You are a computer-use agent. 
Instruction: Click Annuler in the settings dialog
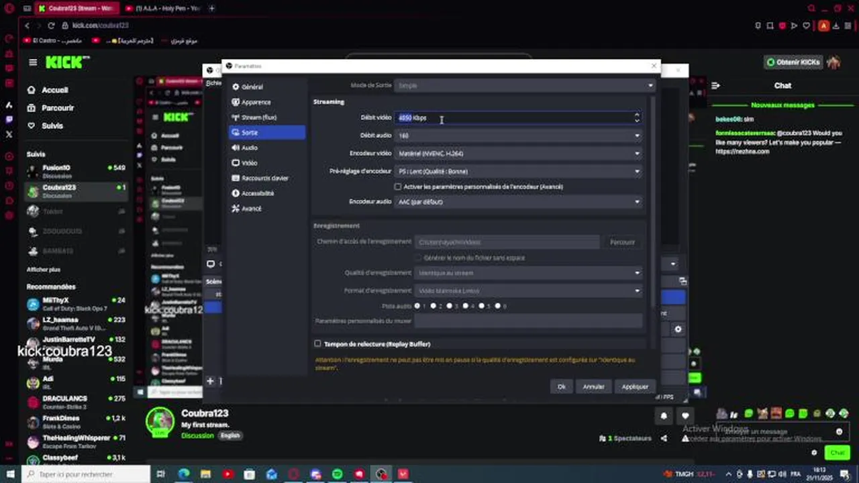(594, 387)
